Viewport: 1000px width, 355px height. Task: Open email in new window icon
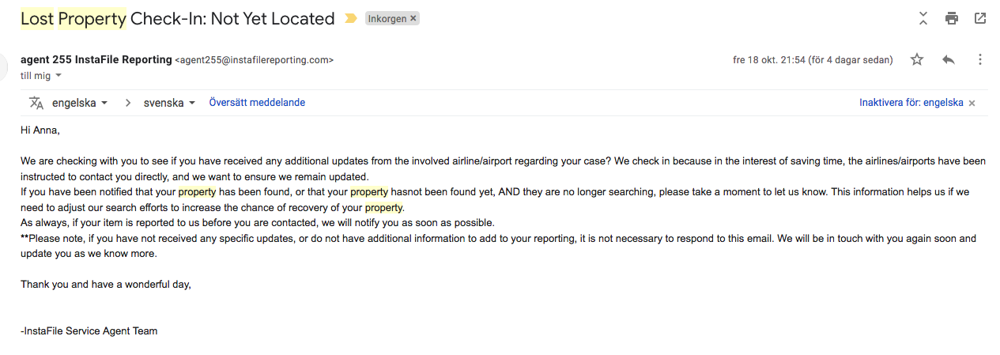[980, 18]
